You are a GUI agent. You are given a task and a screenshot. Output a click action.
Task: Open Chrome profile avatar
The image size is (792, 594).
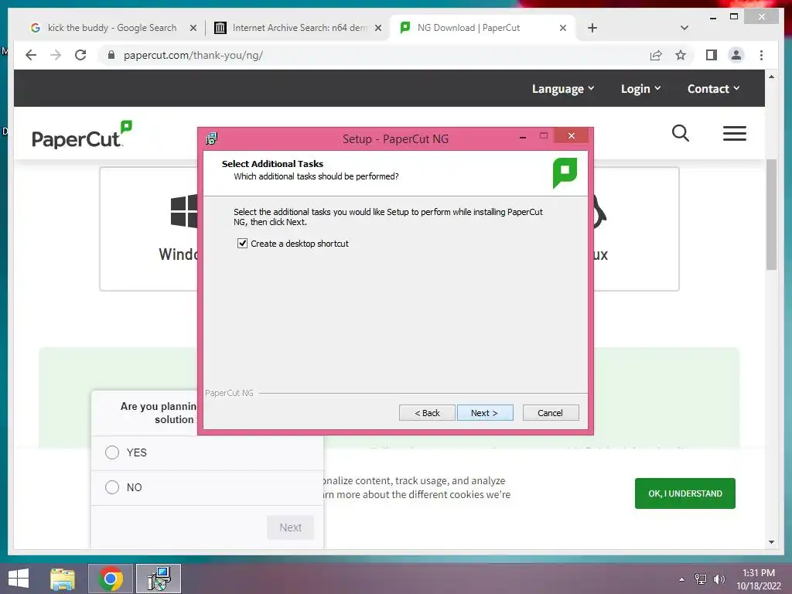point(736,55)
